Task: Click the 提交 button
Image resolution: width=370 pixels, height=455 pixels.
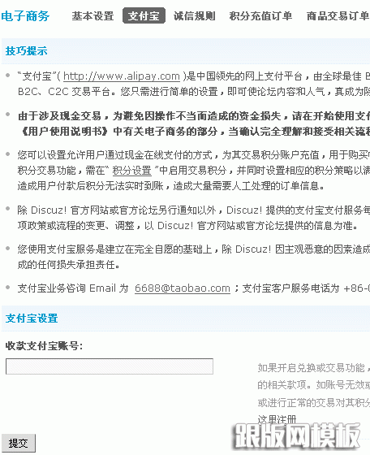Action: pos(19,443)
